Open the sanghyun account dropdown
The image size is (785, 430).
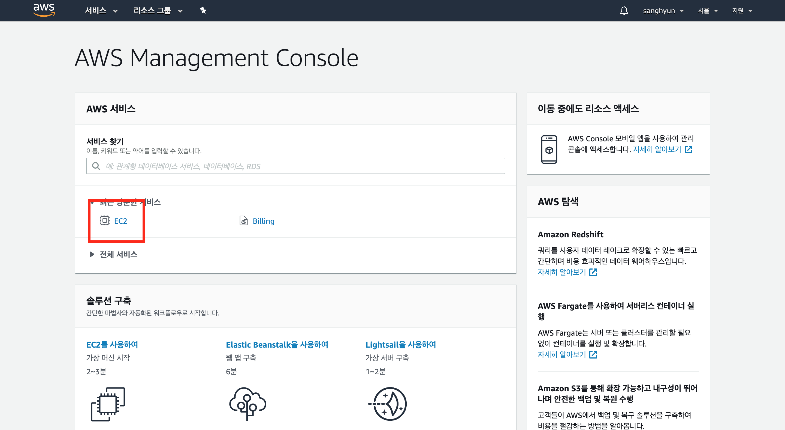(663, 11)
